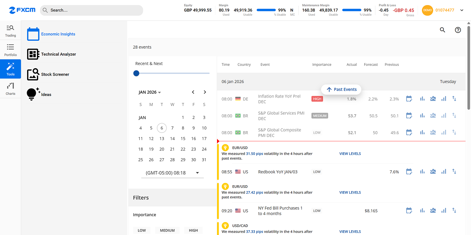Click VIEW LEVELS for first EUR/USD insight
The image size is (471, 235).
tap(350, 154)
